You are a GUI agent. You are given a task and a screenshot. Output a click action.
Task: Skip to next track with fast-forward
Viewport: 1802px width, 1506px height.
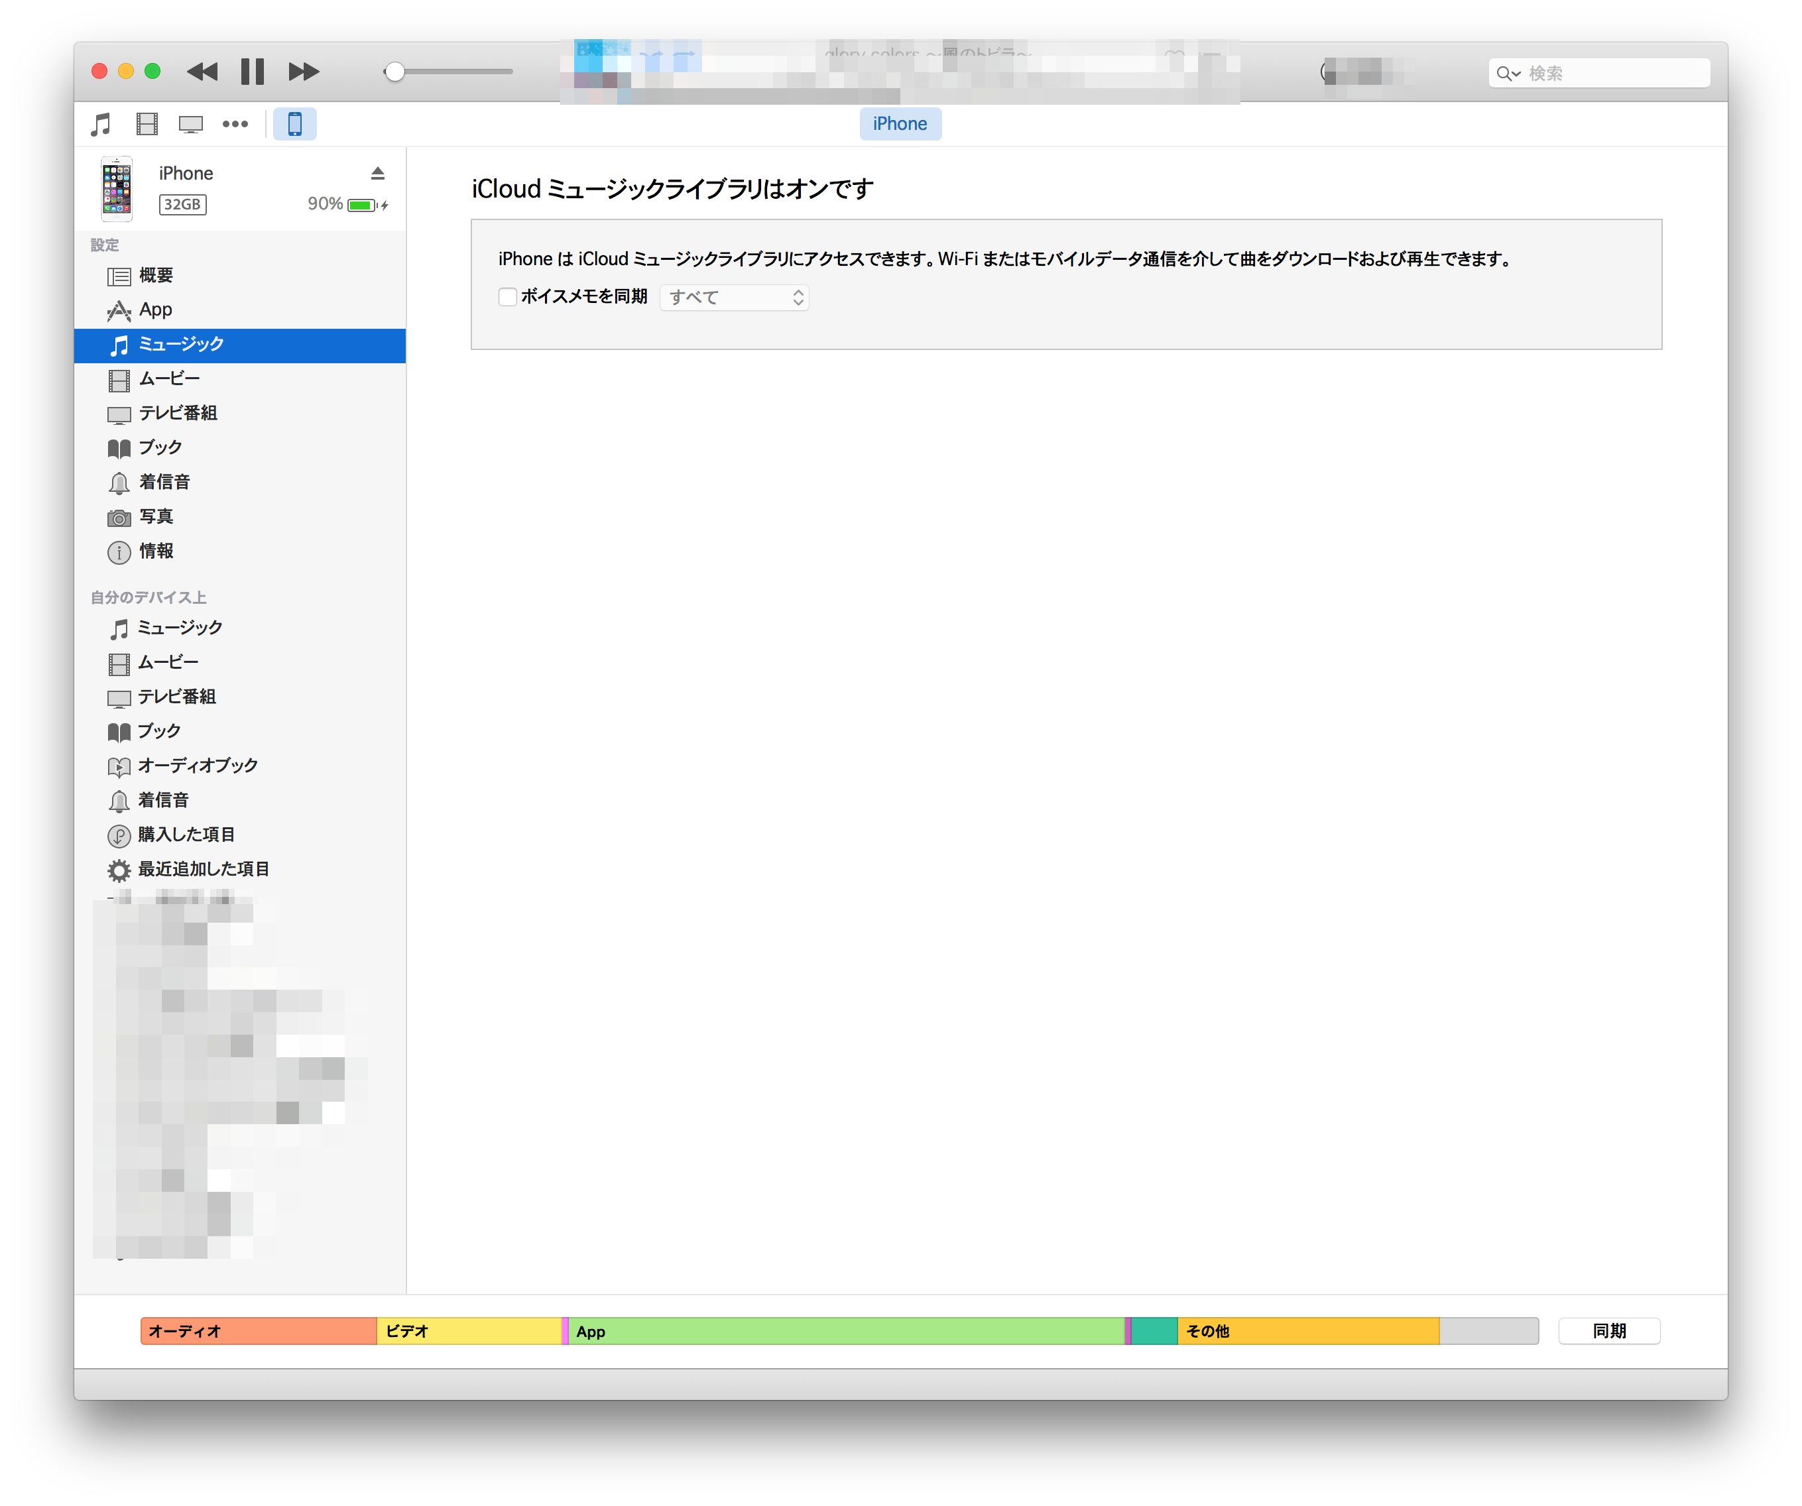click(x=304, y=71)
